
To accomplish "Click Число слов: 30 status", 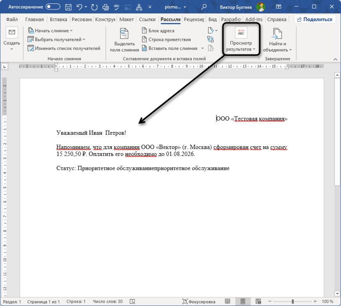I will [x=108, y=301].
